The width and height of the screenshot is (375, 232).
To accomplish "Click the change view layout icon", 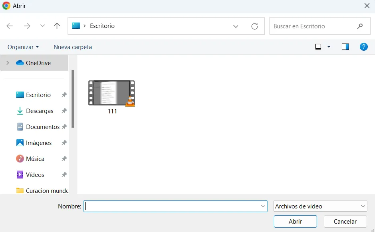I will [318, 47].
